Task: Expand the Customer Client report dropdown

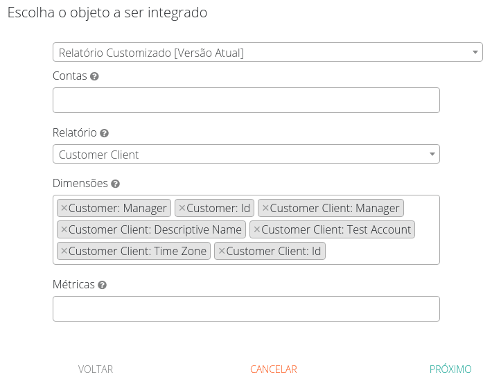Action: tap(246, 155)
